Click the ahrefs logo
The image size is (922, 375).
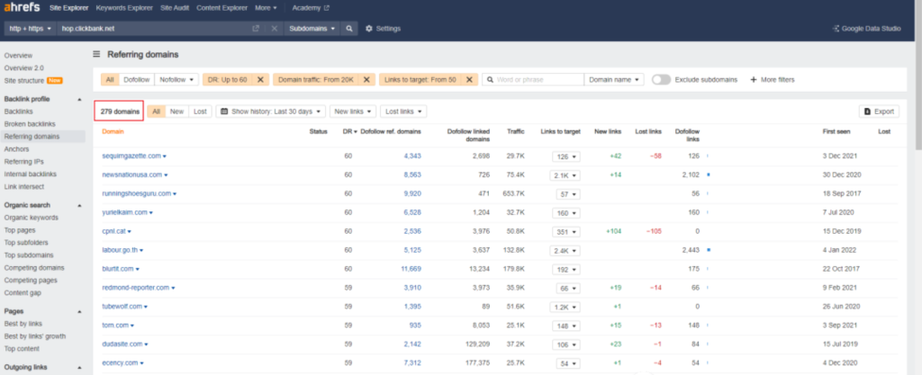pos(23,8)
